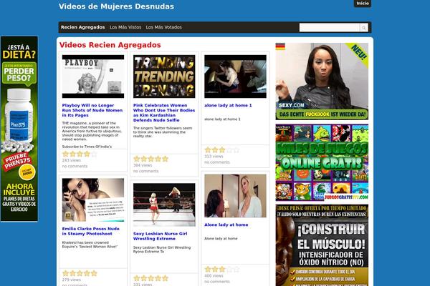Open the Playboy article title link

(x=92, y=110)
